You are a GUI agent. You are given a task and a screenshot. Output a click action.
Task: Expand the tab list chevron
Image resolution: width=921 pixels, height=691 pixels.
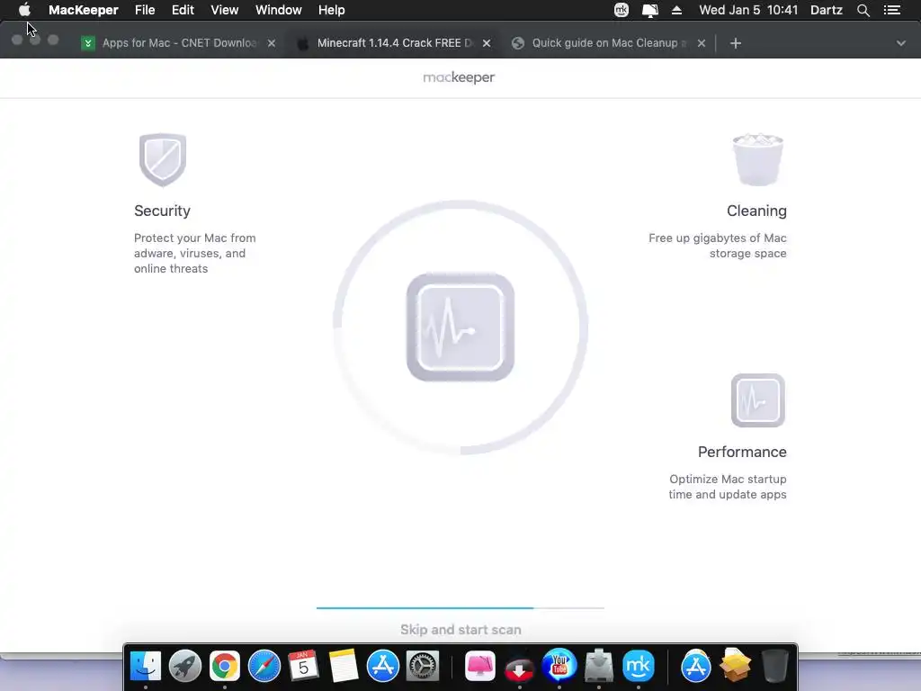(901, 43)
